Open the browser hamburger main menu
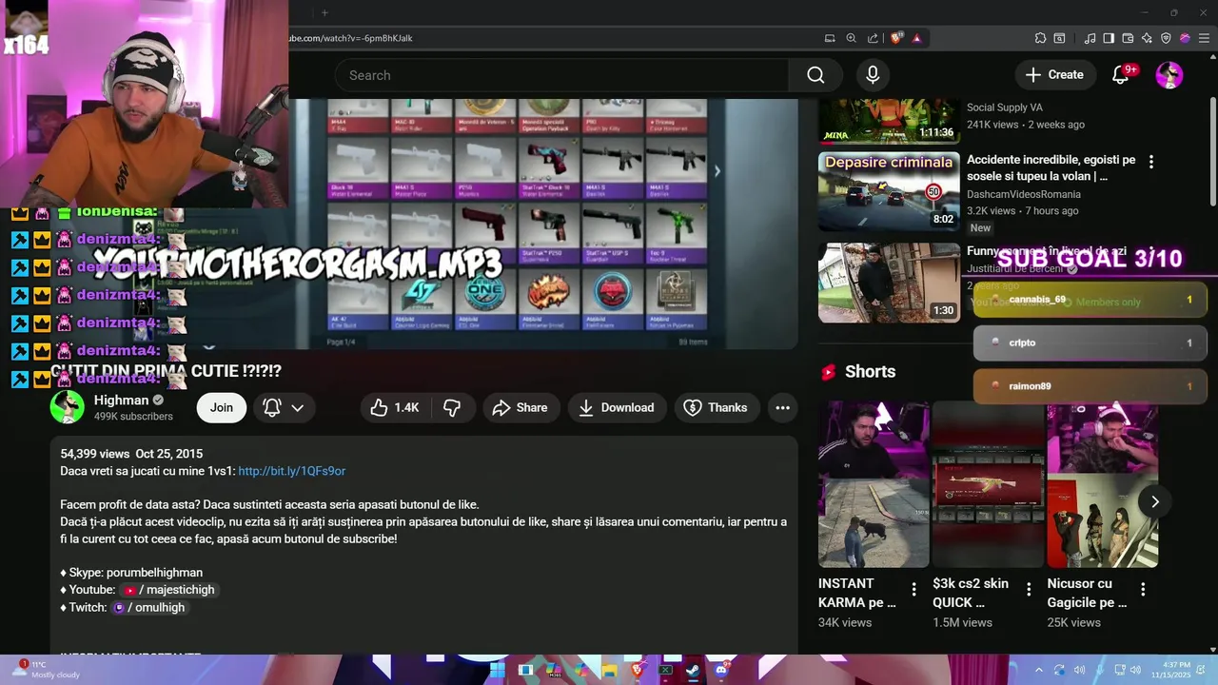This screenshot has height=685, width=1218. click(x=1204, y=38)
